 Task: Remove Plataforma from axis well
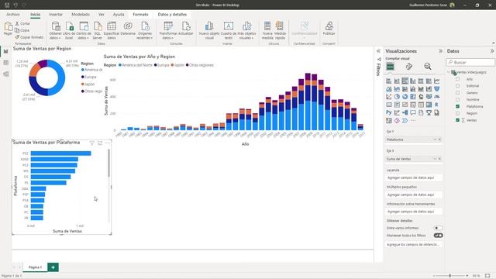439,139
